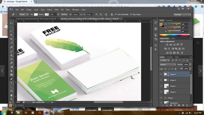Switch to royal logo transparent document tab
The width and height of the screenshot is (204, 115).
tap(36, 19)
